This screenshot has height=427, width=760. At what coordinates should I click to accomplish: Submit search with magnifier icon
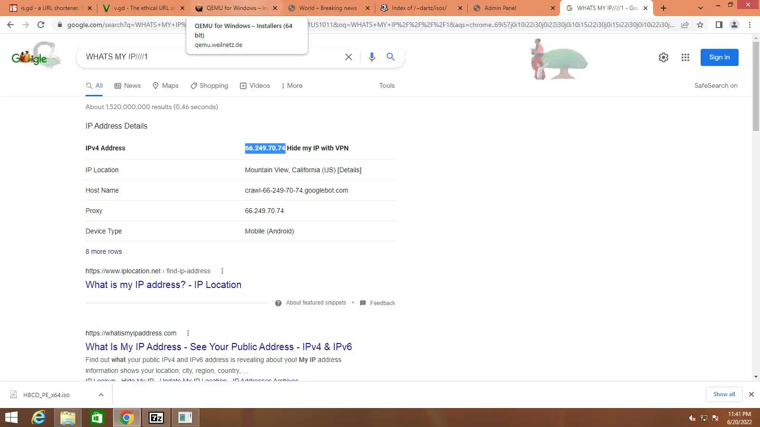click(390, 57)
